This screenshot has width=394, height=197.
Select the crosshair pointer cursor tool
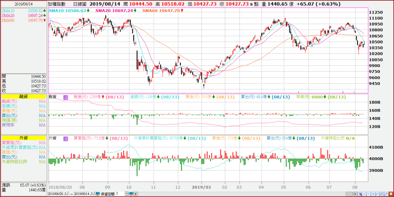click(360, 194)
